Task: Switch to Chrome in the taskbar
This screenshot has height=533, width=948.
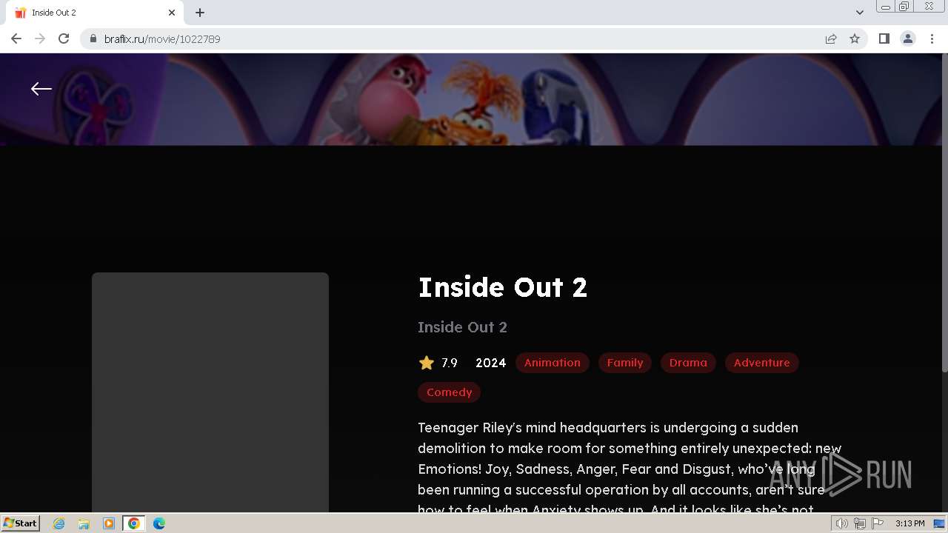Action: point(134,523)
